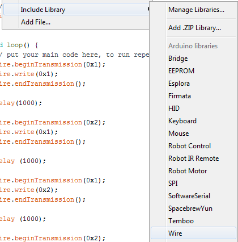The height and width of the screenshot is (242, 238).
Task: Include the EEPROM library
Action: (x=194, y=71)
